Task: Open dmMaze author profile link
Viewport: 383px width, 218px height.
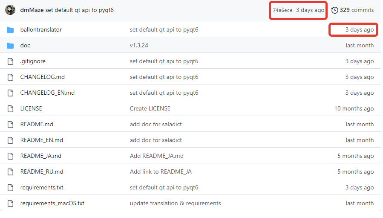Action: pos(32,10)
